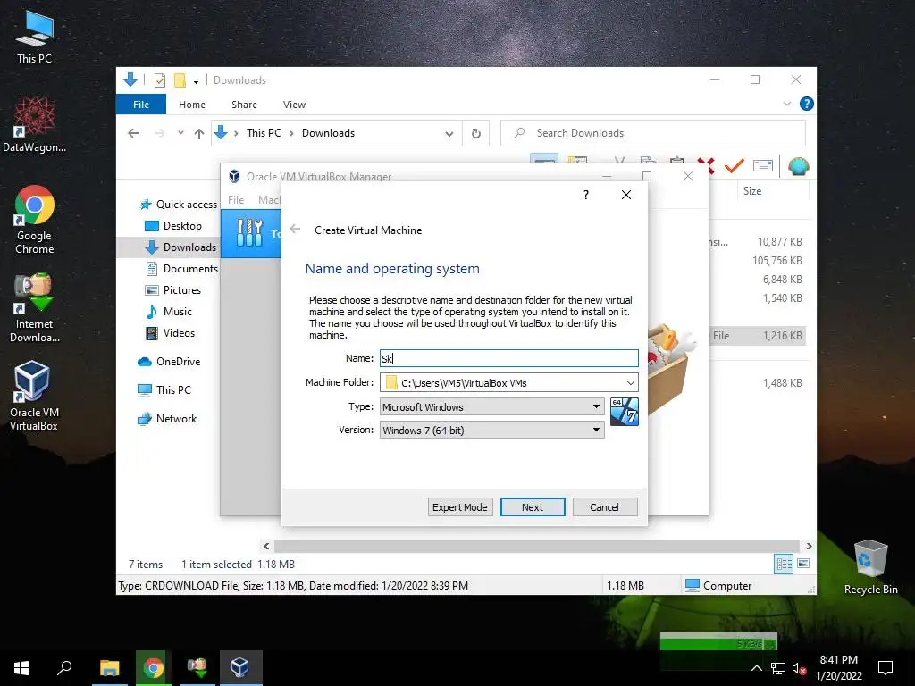Open the Share tab in Explorer ribbon

click(x=244, y=105)
